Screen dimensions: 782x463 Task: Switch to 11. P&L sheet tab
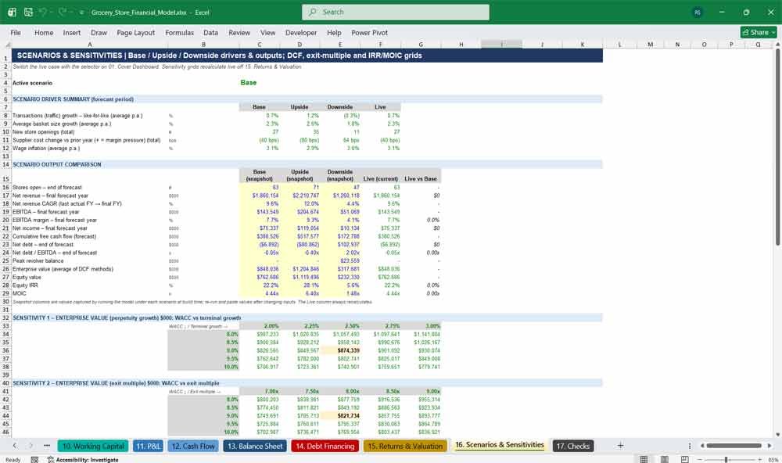tap(148, 446)
